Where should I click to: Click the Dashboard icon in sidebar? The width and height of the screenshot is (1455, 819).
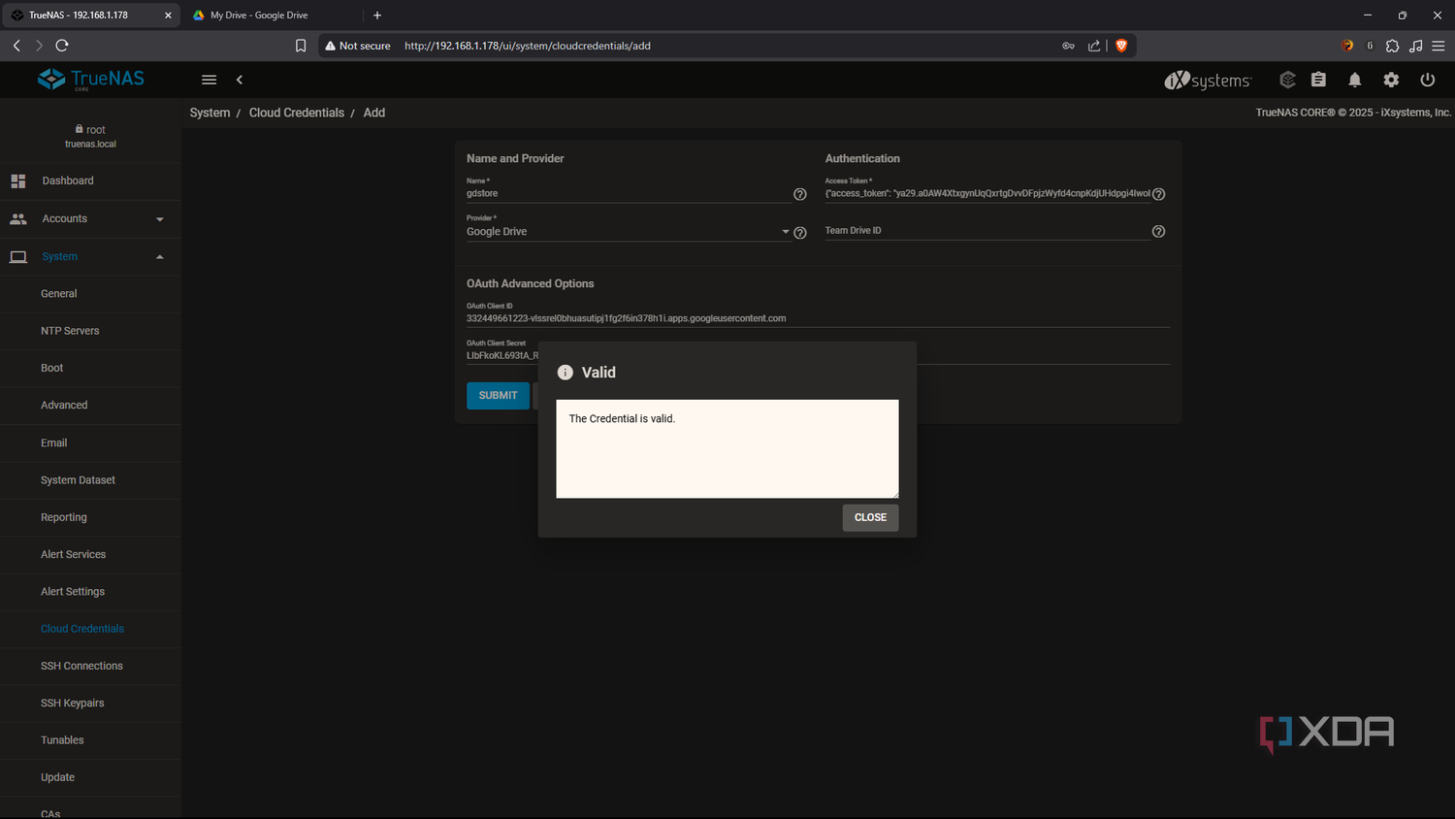click(x=18, y=181)
